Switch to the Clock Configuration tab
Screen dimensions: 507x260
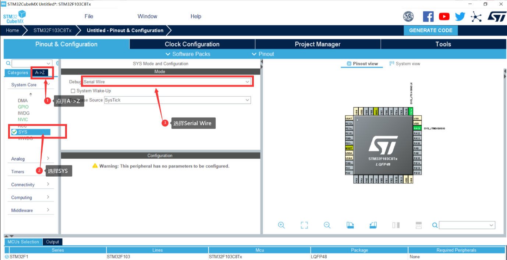point(192,44)
